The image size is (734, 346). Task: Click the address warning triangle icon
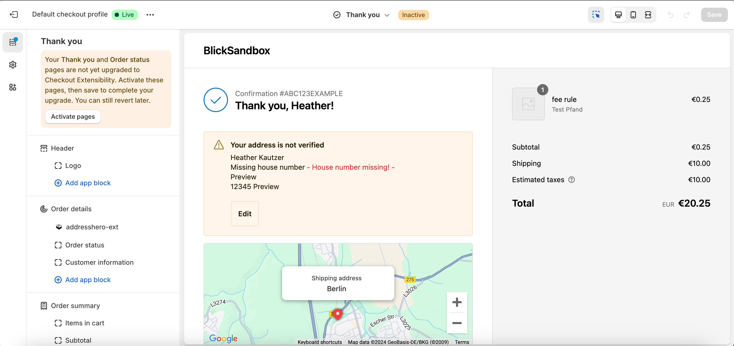219,145
